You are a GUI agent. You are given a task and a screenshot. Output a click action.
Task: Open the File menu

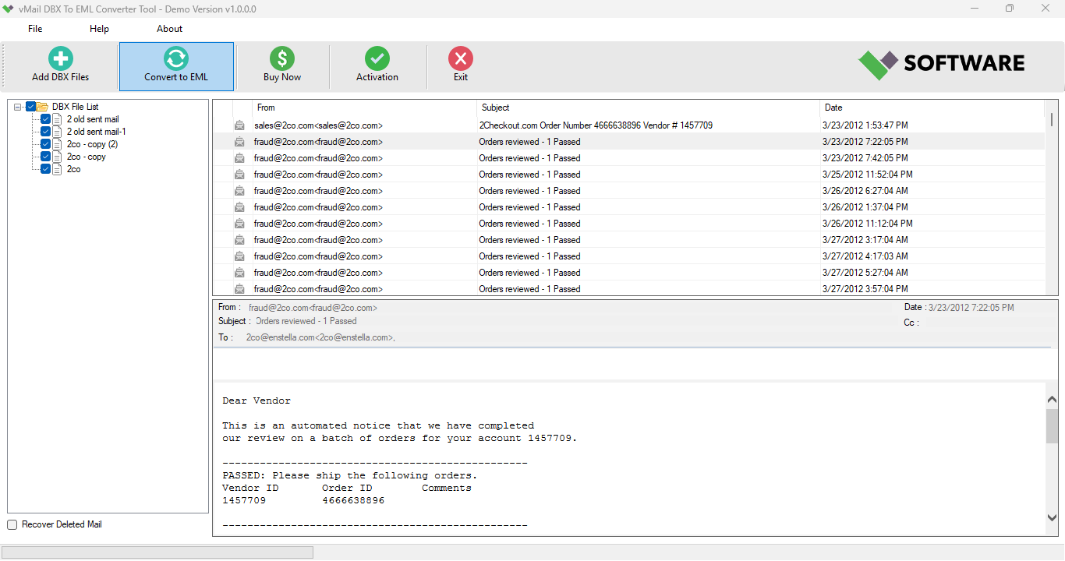(x=34, y=28)
